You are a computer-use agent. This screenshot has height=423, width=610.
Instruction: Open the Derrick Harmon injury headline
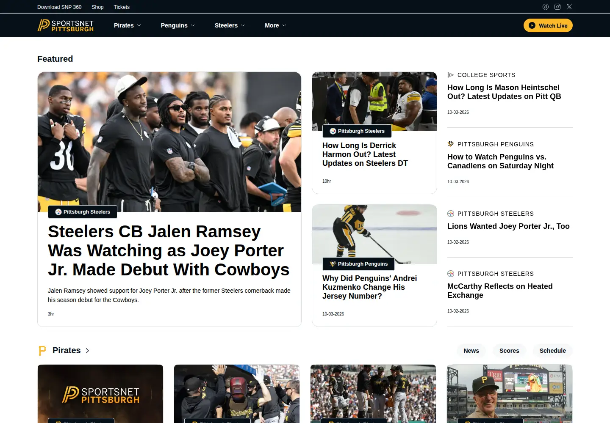coord(365,154)
